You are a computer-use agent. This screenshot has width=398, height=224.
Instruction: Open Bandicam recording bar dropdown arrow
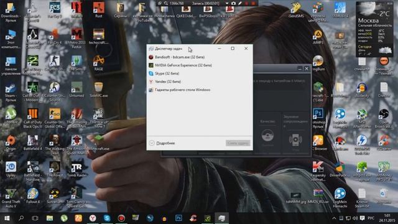pyautogui.click(x=227, y=3)
